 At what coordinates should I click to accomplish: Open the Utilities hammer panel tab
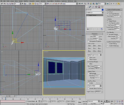[102, 7]
